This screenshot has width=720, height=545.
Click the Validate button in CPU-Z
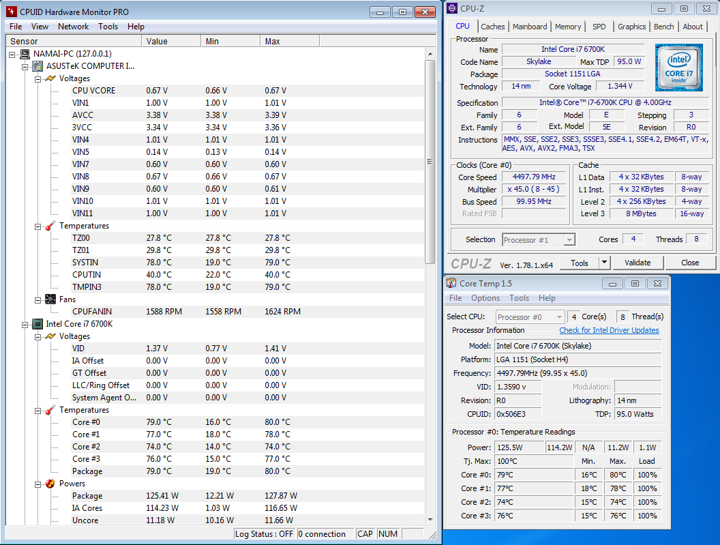click(x=637, y=263)
